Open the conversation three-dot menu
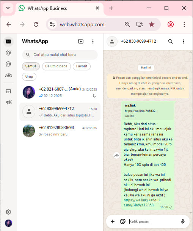The width and height of the screenshot is (193, 231). click(184, 41)
